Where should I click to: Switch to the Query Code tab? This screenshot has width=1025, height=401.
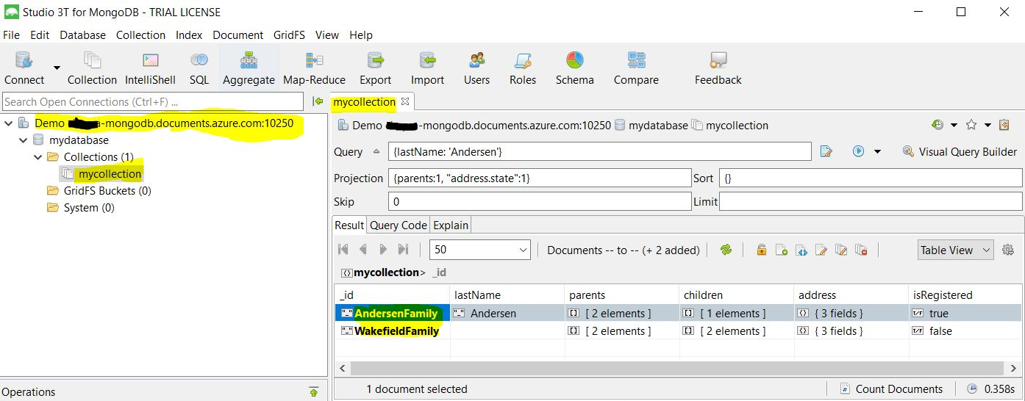pos(398,225)
